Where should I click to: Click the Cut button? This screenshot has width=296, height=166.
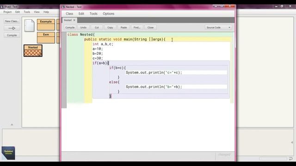(x=97, y=28)
